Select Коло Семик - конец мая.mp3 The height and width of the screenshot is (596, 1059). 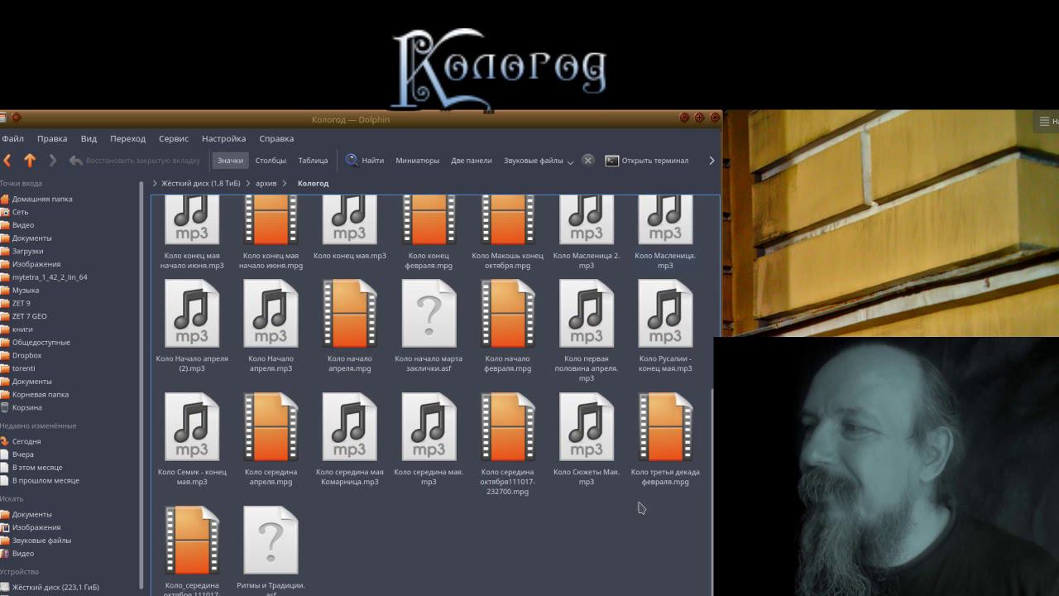tap(192, 440)
